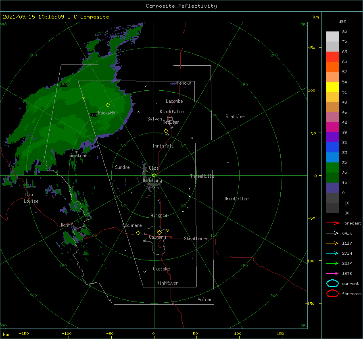
Task: Click the white plus marker north of Drumheller
Action: (228, 162)
